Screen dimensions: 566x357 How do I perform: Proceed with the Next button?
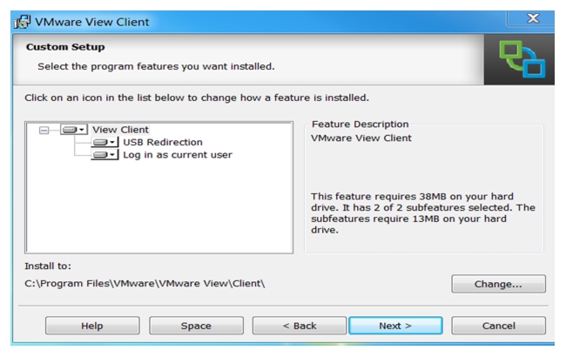[x=395, y=326]
